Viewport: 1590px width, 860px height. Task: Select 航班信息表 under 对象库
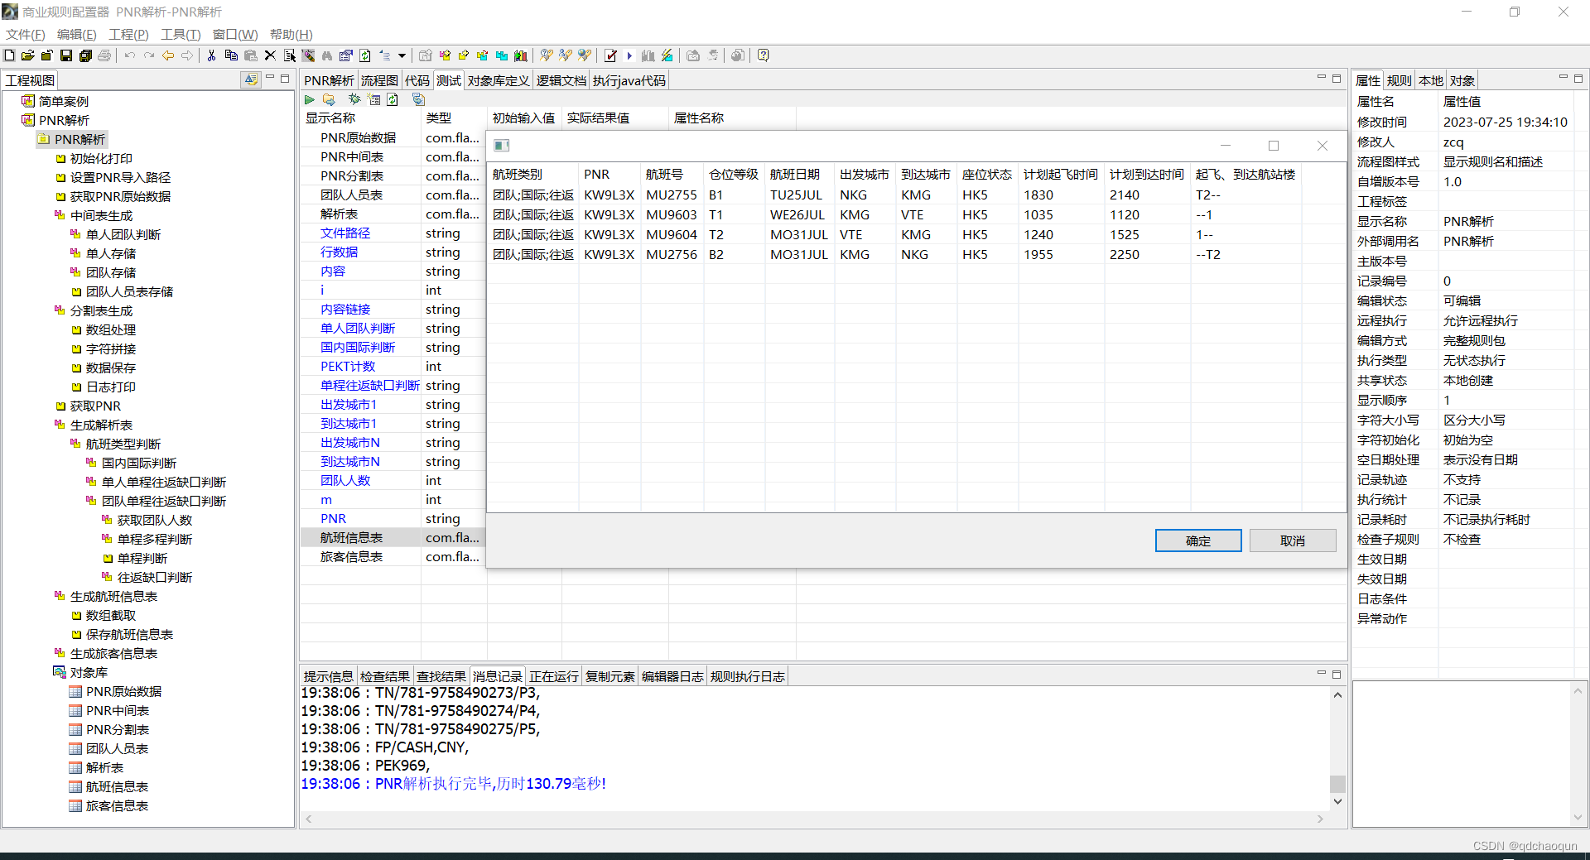click(x=117, y=786)
